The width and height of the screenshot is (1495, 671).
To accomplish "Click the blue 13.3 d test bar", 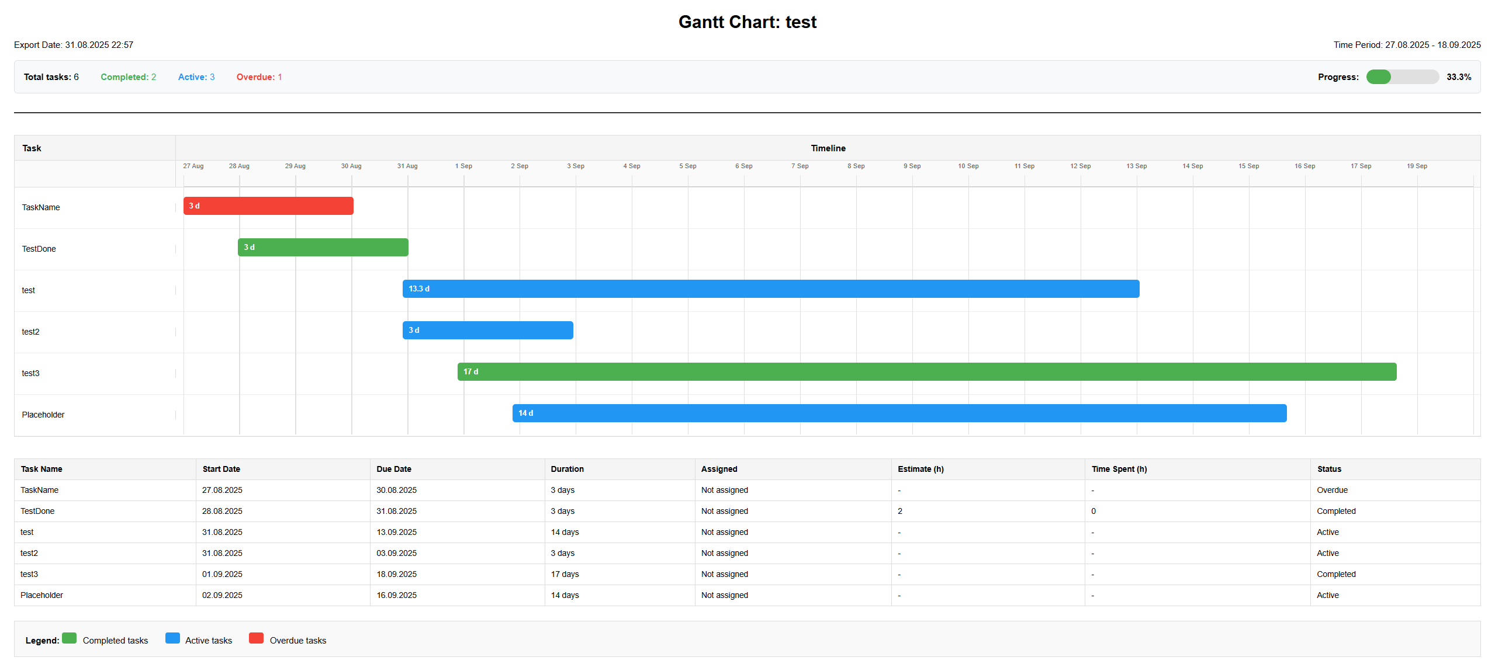I will [x=770, y=289].
